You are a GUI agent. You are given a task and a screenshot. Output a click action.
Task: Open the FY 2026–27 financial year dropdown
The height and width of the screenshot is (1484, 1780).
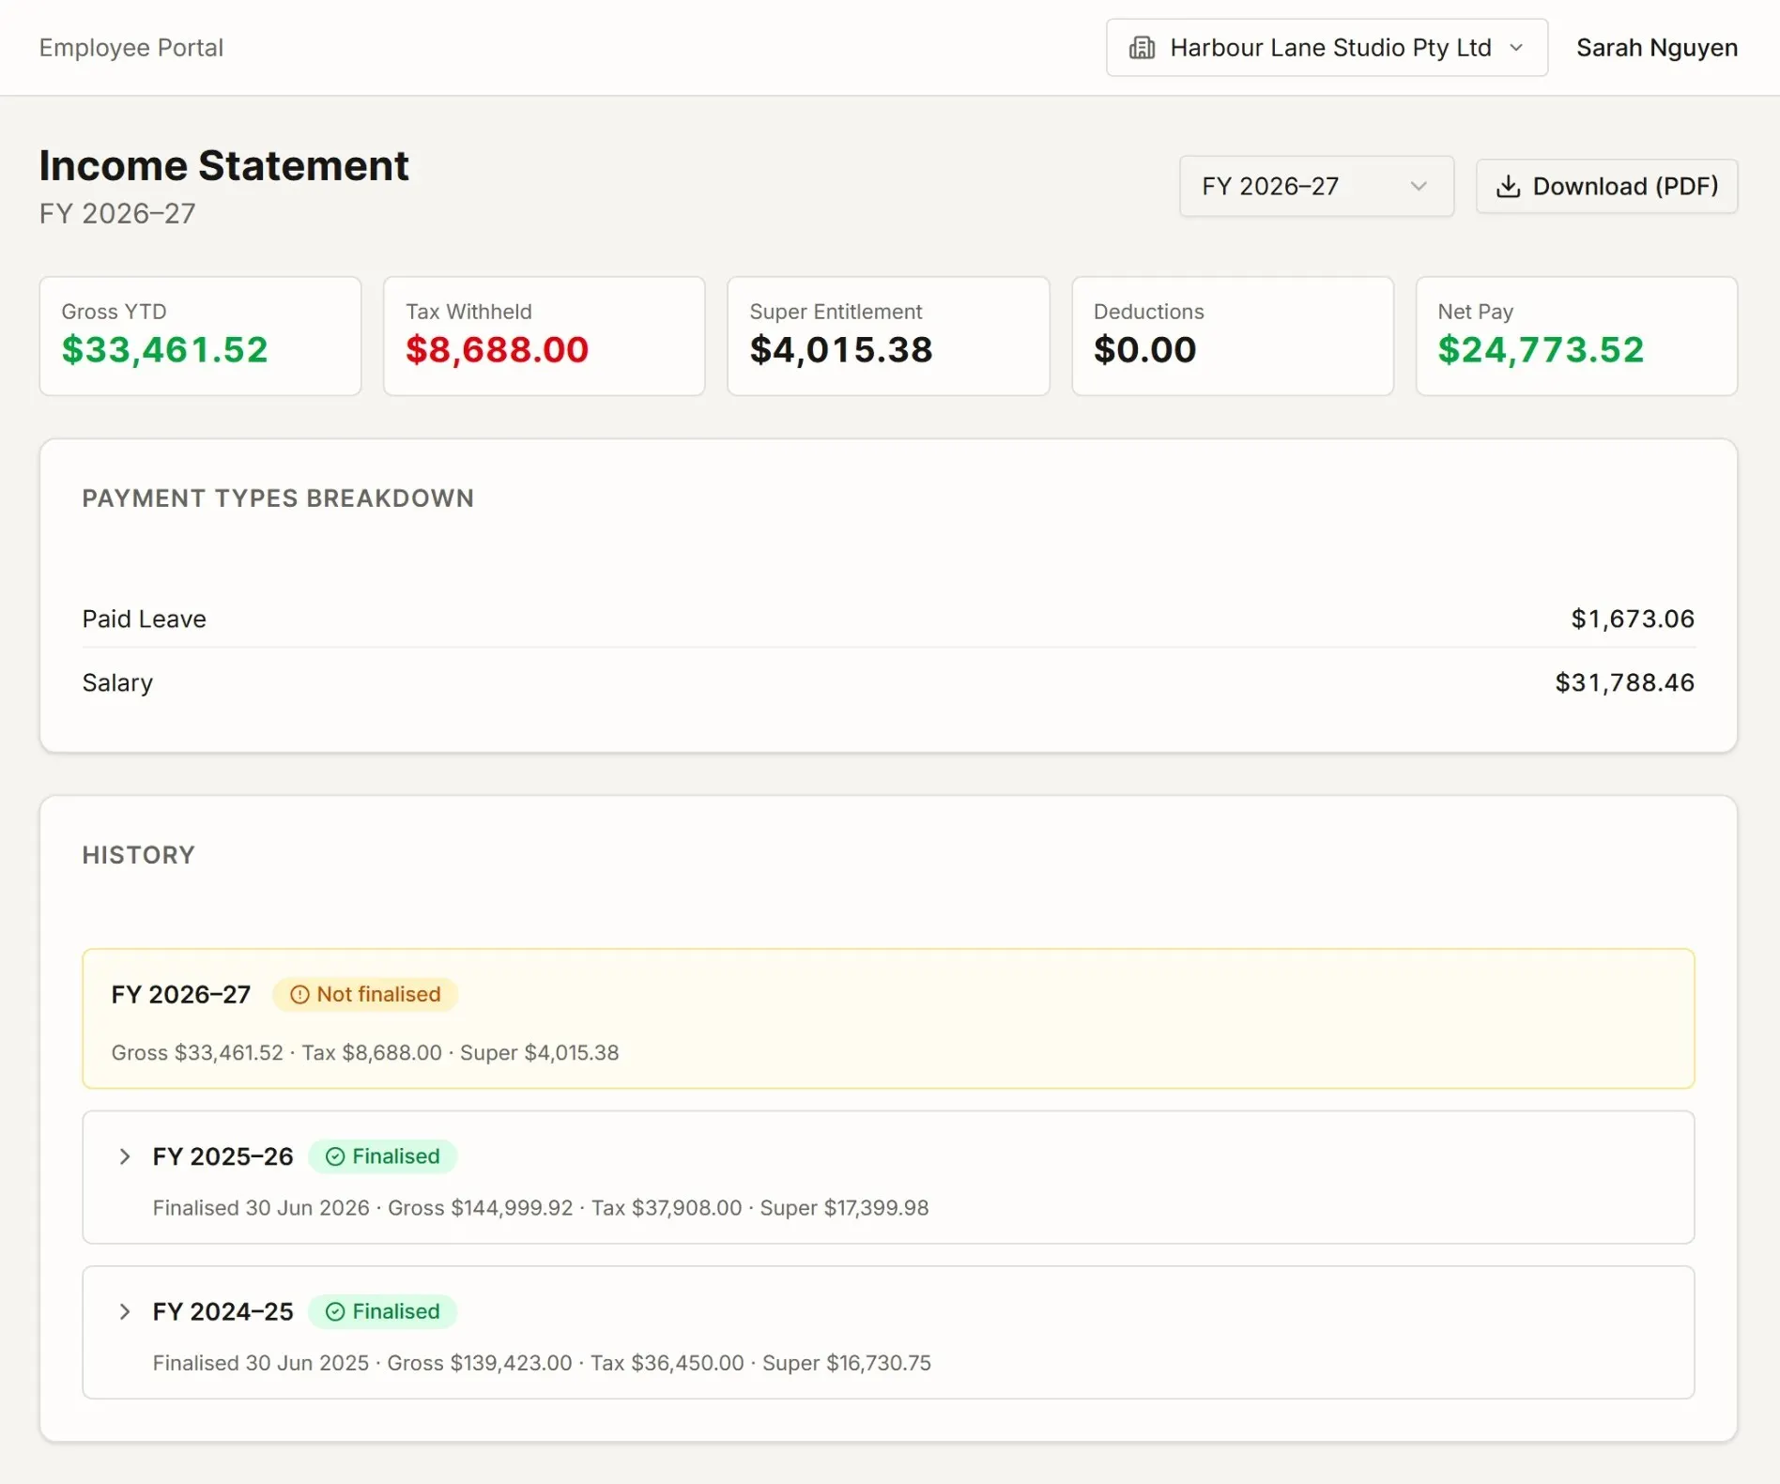click(1316, 186)
